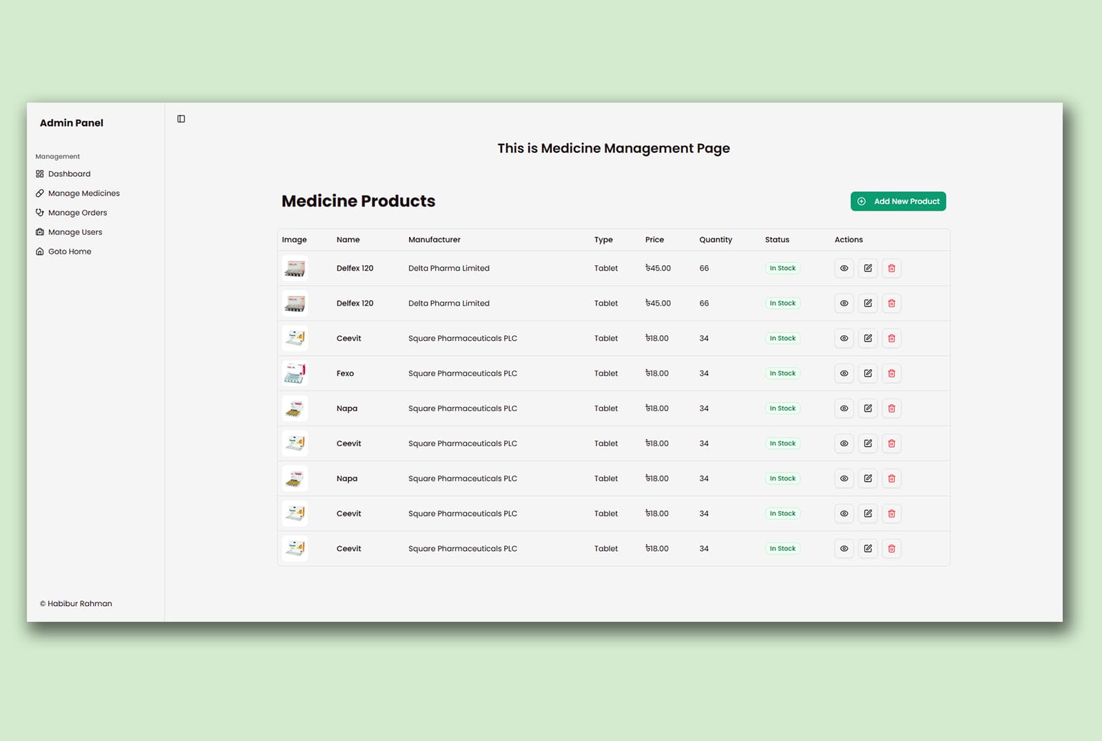View the first Napa medicine details
The width and height of the screenshot is (1102, 741).
[844, 408]
